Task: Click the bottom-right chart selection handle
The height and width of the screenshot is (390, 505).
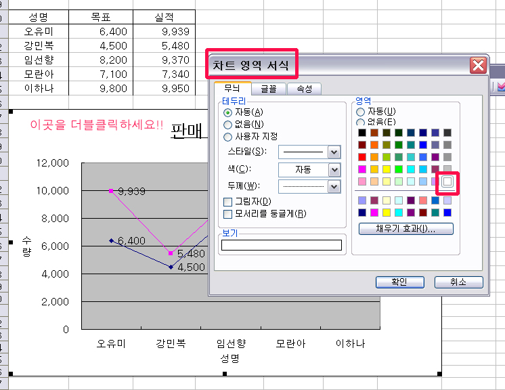Action: pos(439,374)
